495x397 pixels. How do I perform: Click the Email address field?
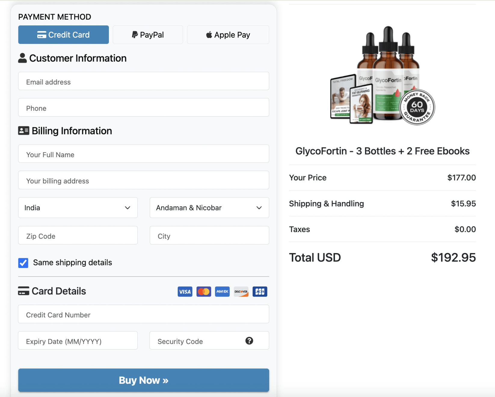pos(143,81)
